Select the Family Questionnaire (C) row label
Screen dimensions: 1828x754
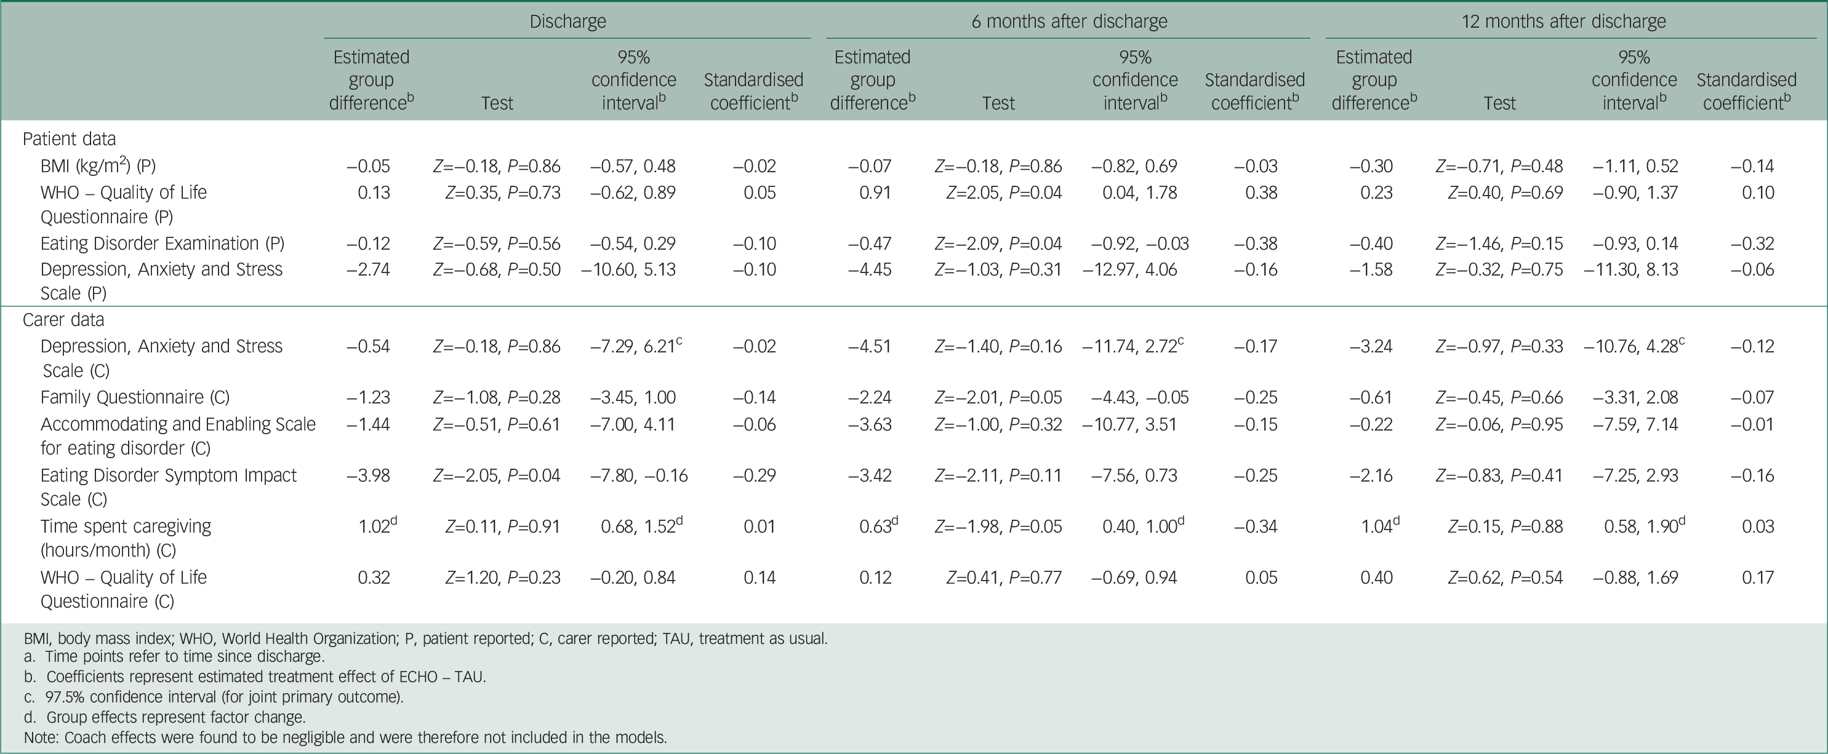(x=135, y=397)
